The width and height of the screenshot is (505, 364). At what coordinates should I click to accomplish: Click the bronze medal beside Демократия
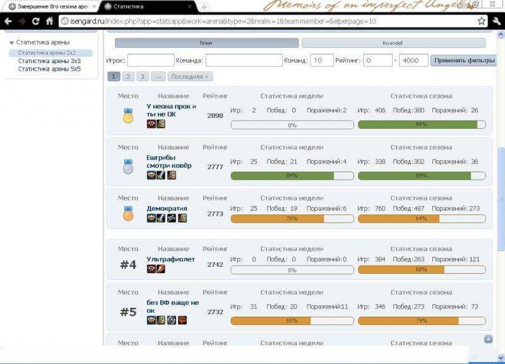(128, 213)
